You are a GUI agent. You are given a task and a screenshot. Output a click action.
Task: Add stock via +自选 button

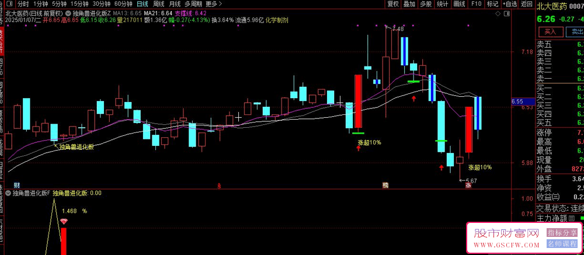coord(510,4)
